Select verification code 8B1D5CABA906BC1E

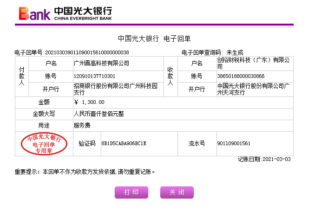[124, 144]
